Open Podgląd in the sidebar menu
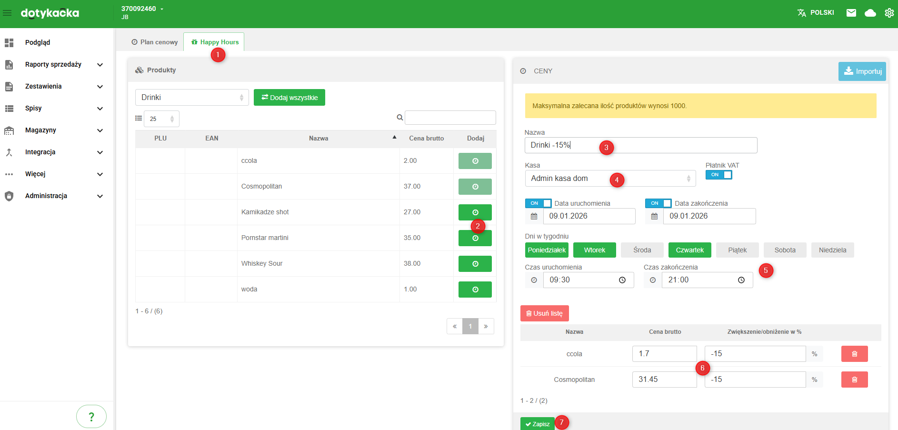 click(38, 42)
